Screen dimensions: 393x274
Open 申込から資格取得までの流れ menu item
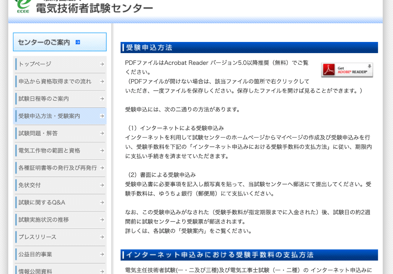(x=60, y=81)
